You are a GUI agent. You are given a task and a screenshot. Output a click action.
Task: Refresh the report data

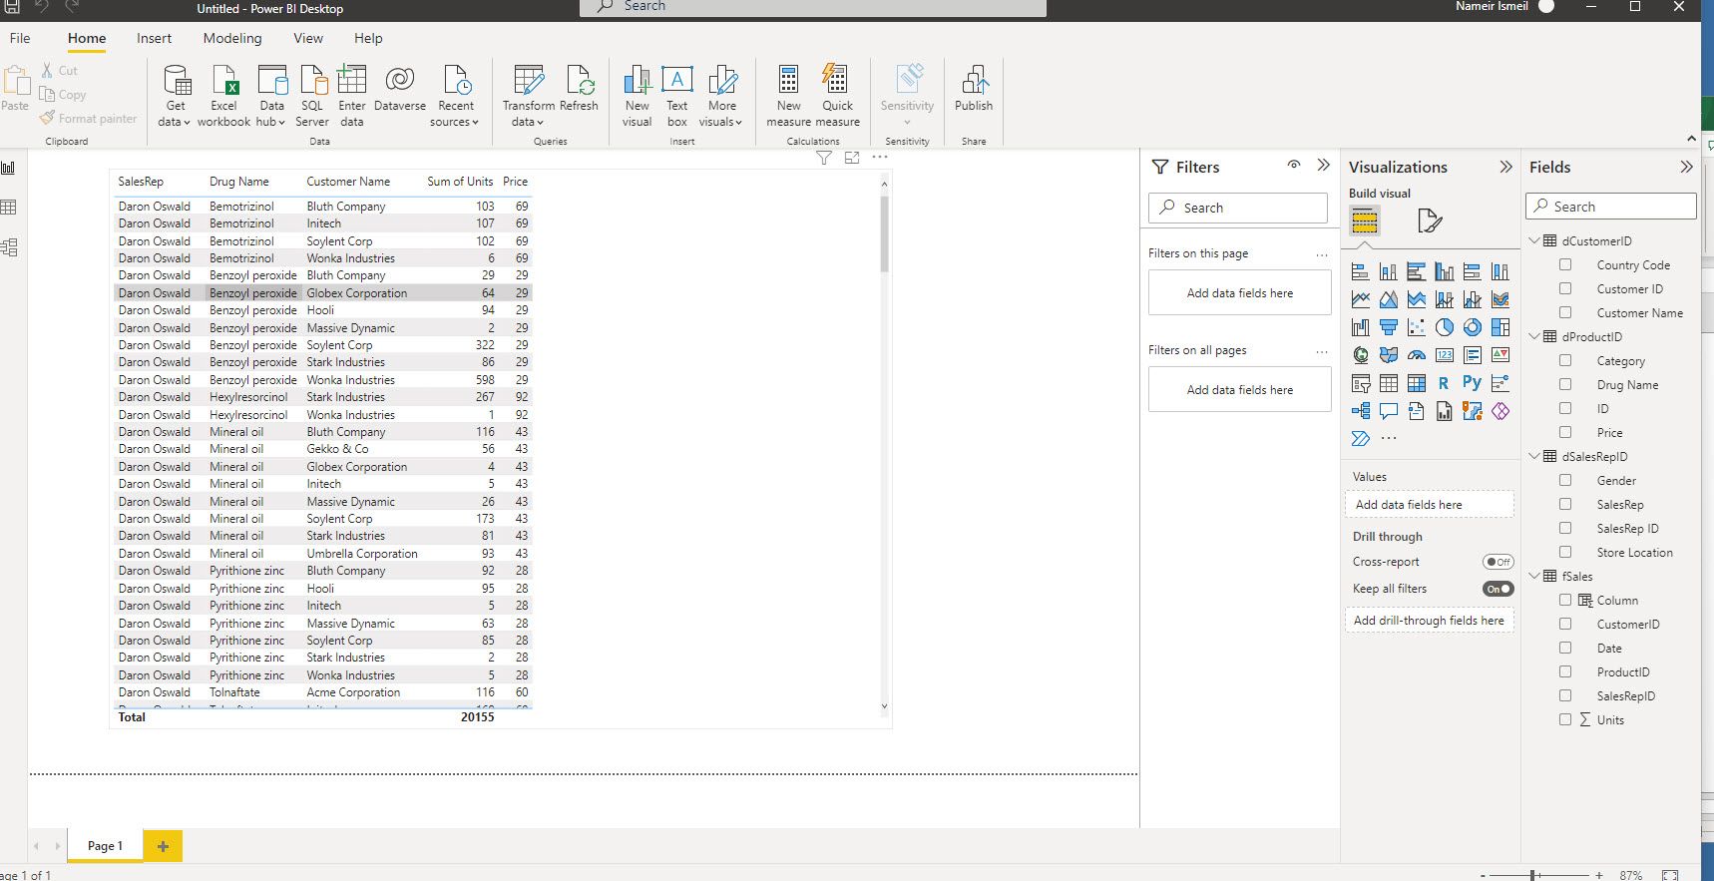tap(579, 89)
